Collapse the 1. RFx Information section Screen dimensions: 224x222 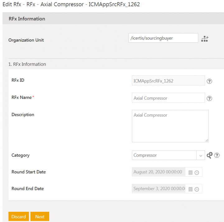tap(27, 64)
